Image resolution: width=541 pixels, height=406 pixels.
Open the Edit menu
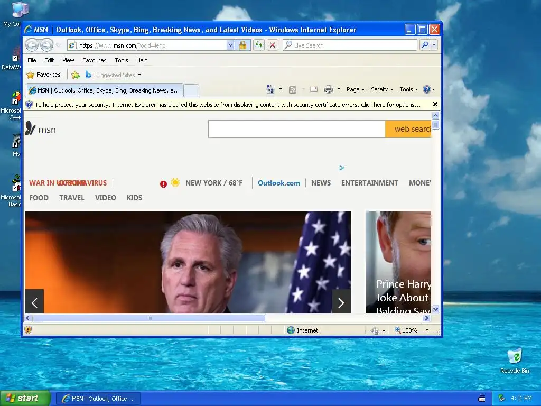(49, 60)
